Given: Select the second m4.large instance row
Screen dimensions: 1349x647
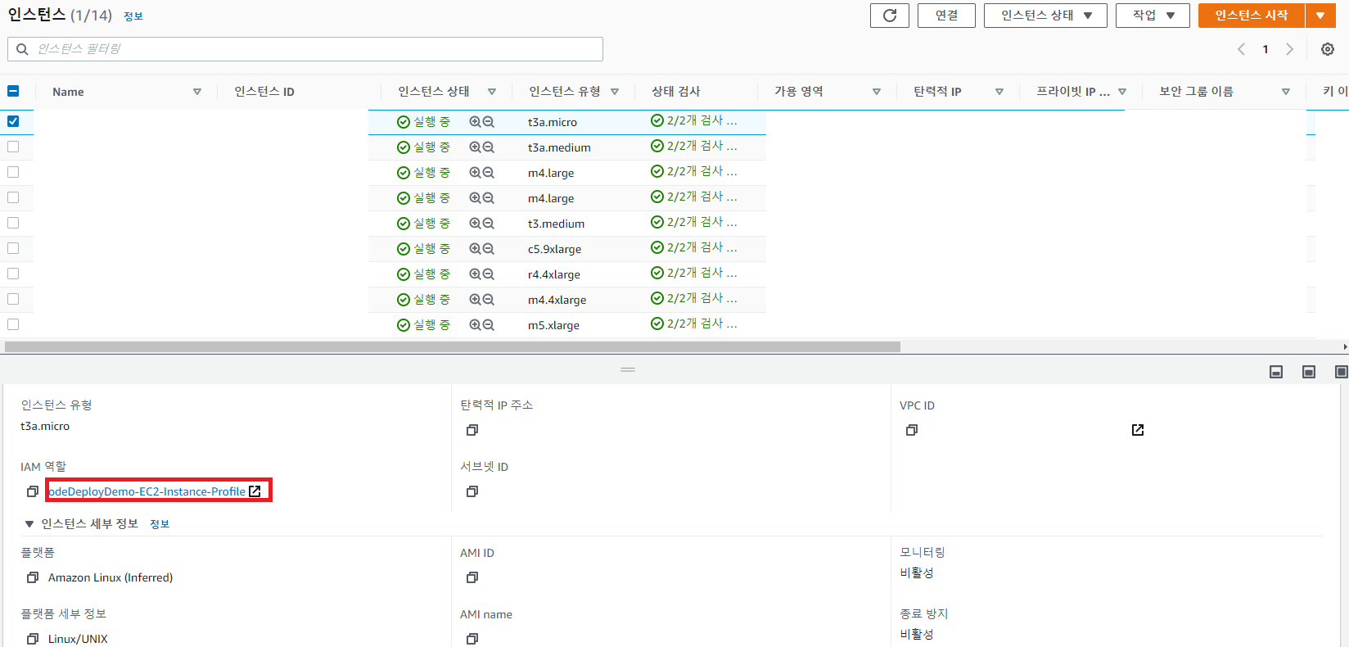Looking at the screenshot, I should tap(13, 197).
